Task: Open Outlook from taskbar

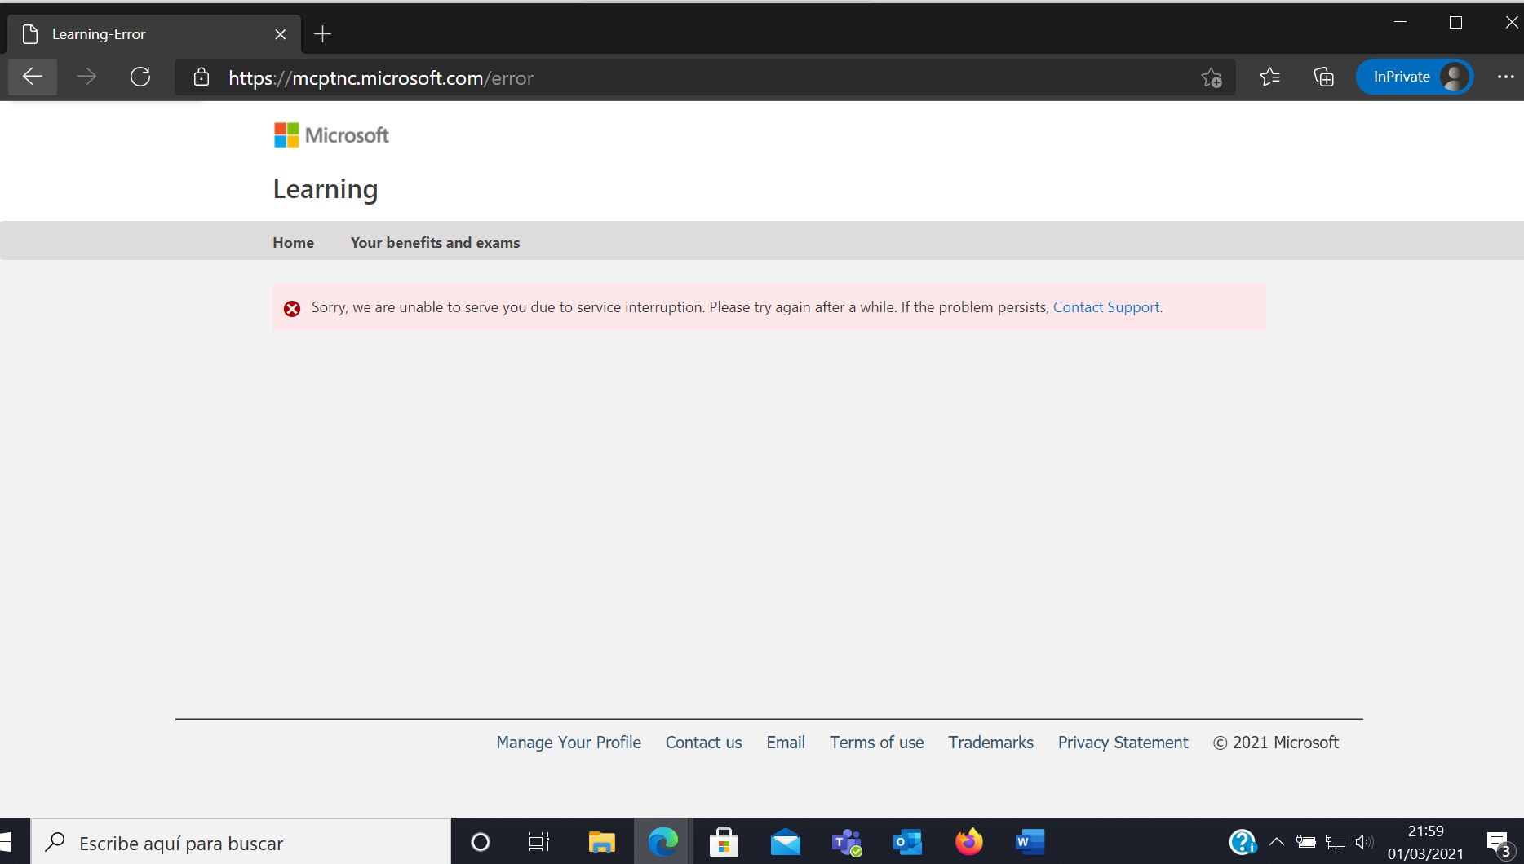Action: (x=907, y=842)
